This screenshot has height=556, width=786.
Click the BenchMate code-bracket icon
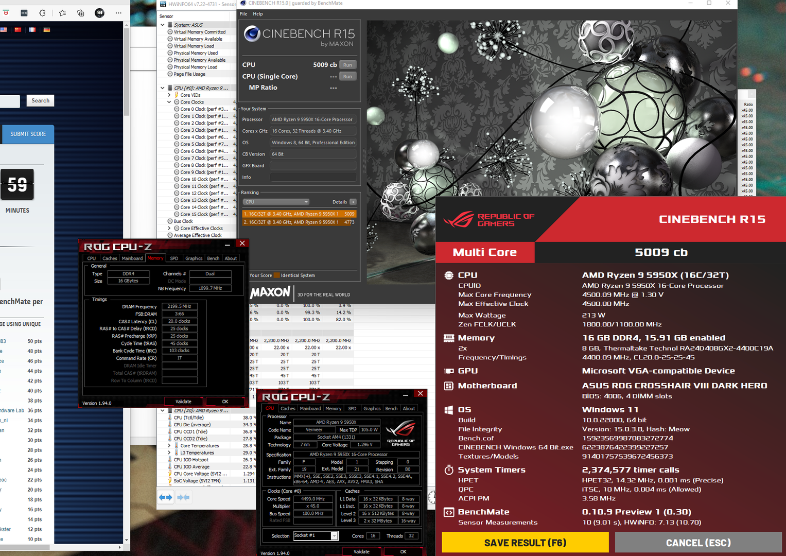tap(449, 512)
